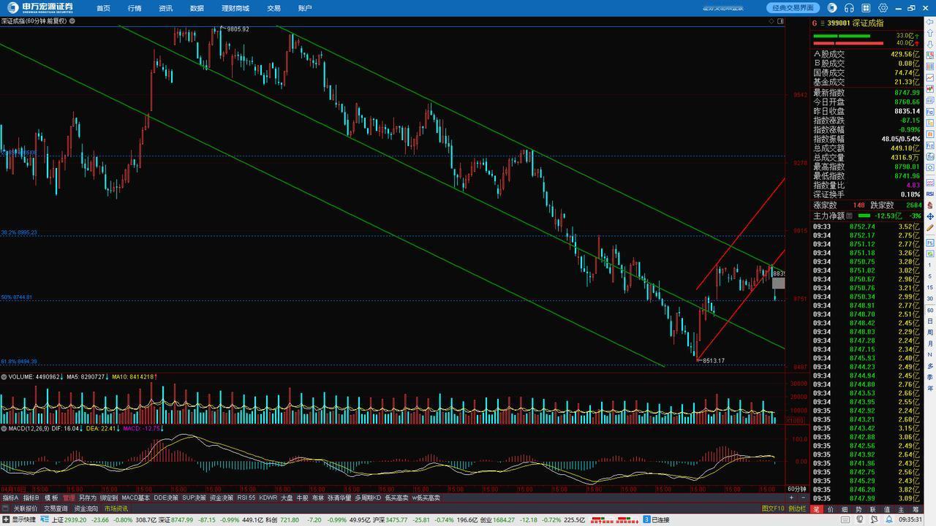Open the 交易查询 tab

(56, 508)
